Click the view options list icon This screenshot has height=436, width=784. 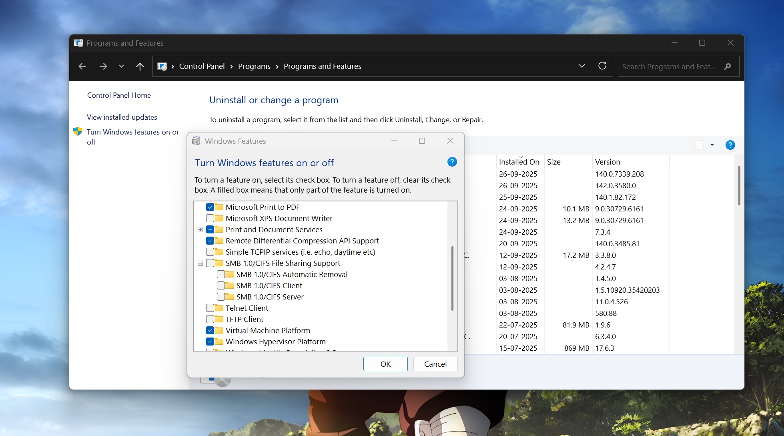click(699, 145)
